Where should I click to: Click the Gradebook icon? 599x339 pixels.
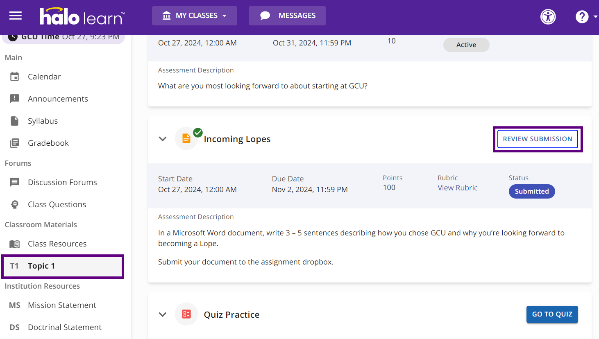click(x=15, y=143)
